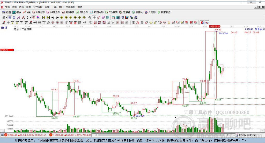Open the 帮助 menu
The height and width of the screenshot is (143, 265).
click(80, 7)
